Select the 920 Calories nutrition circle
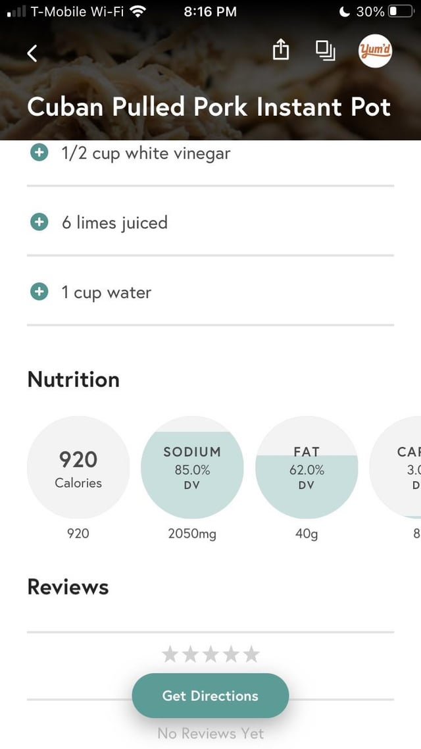This screenshot has width=421, height=749. (78, 468)
